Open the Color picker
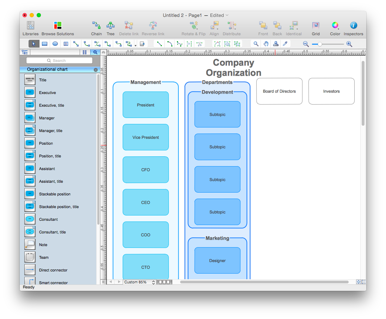Screen dimensions: 386x319 [335, 29]
